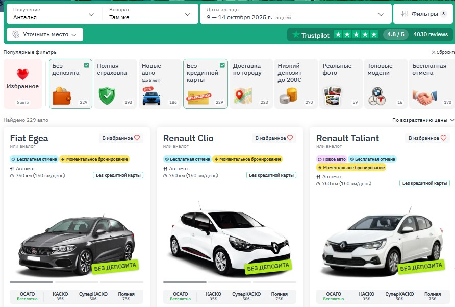Click Сбросить to reset filters
The width and height of the screenshot is (455, 307).
[443, 52]
